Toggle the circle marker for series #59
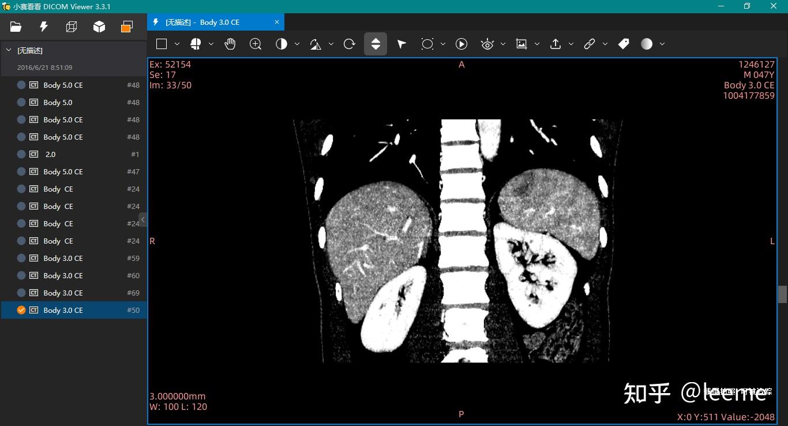The width and height of the screenshot is (788, 426). [21, 258]
